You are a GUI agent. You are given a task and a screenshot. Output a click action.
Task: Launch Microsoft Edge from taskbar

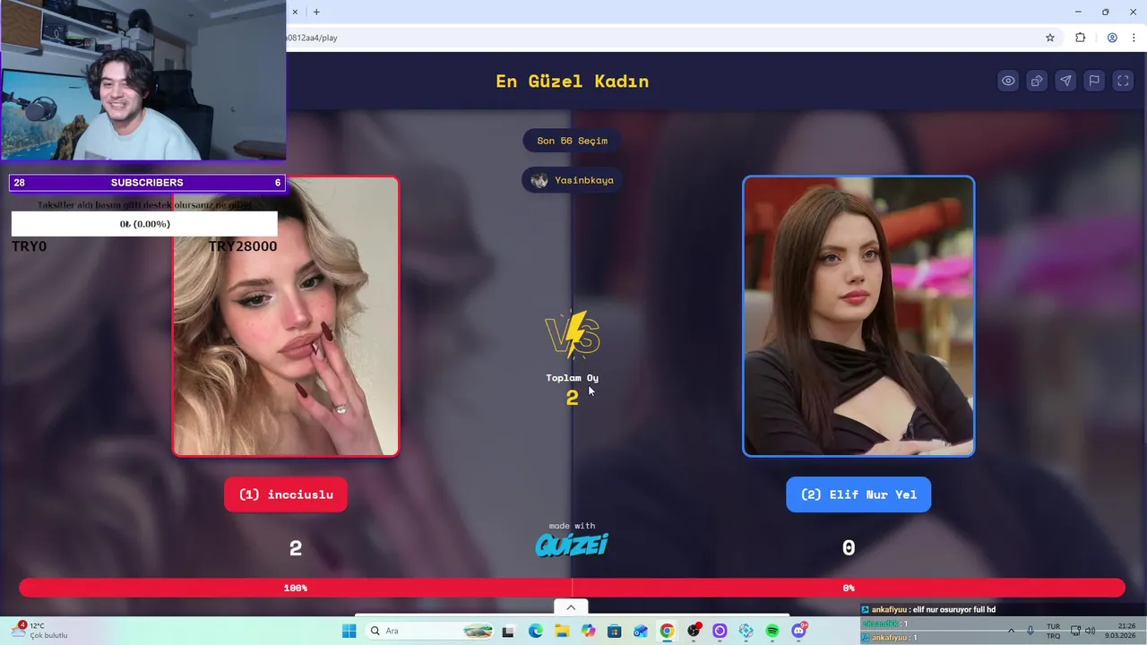coord(535,631)
